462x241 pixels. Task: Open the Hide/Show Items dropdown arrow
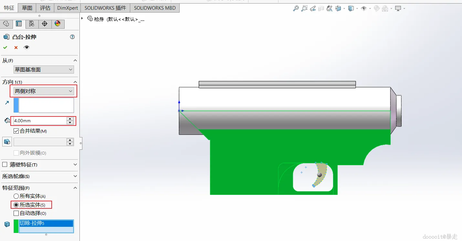(x=370, y=9)
